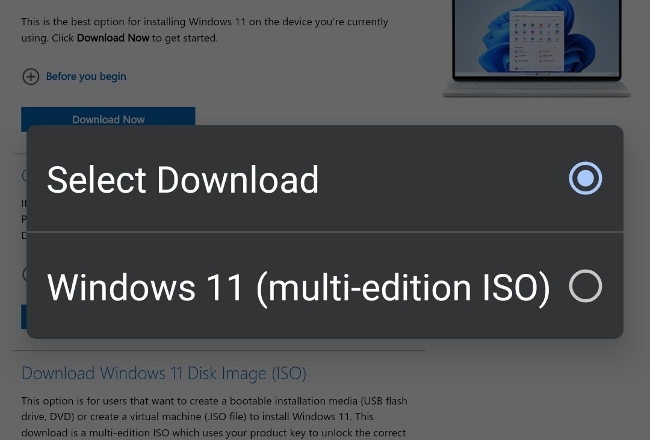The height and width of the screenshot is (440, 650).
Task: Expand the Before you begin section
Action: [x=85, y=76]
